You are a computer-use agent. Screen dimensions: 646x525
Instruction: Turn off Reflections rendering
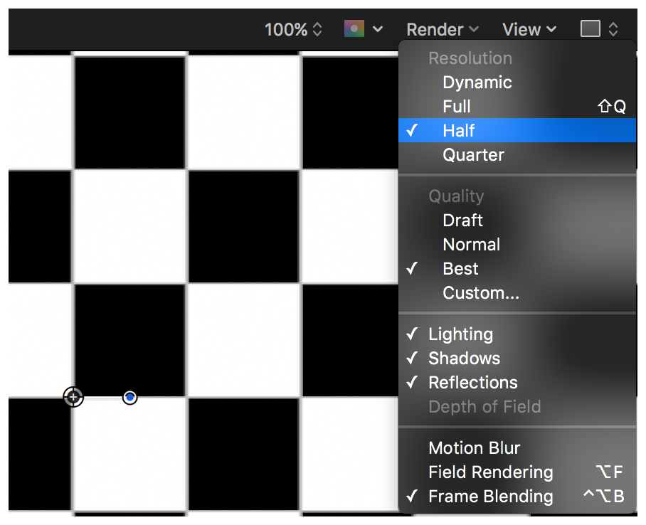(472, 383)
